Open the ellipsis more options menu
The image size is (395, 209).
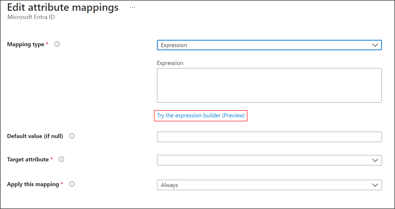(132, 7)
